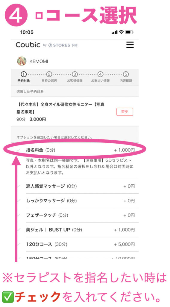This screenshot has height=307, width=170.
Task: Tap the IKEMOMI shop name link
Action: pyautogui.click(x=38, y=61)
